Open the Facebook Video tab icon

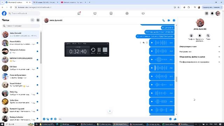(95, 13)
